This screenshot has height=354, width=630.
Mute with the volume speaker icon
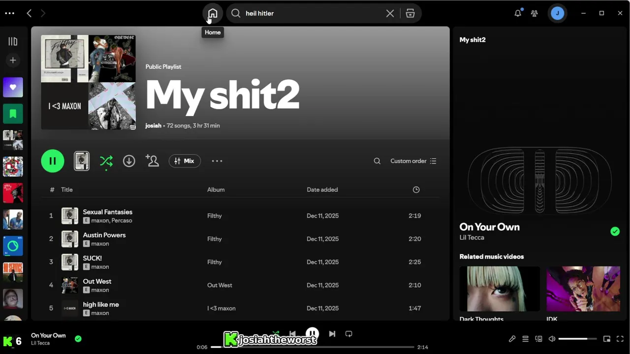pyautogui.click(x=552, y=339)
